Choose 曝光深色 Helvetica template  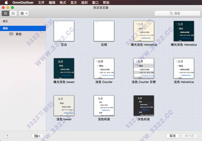(x=184, y=31)
